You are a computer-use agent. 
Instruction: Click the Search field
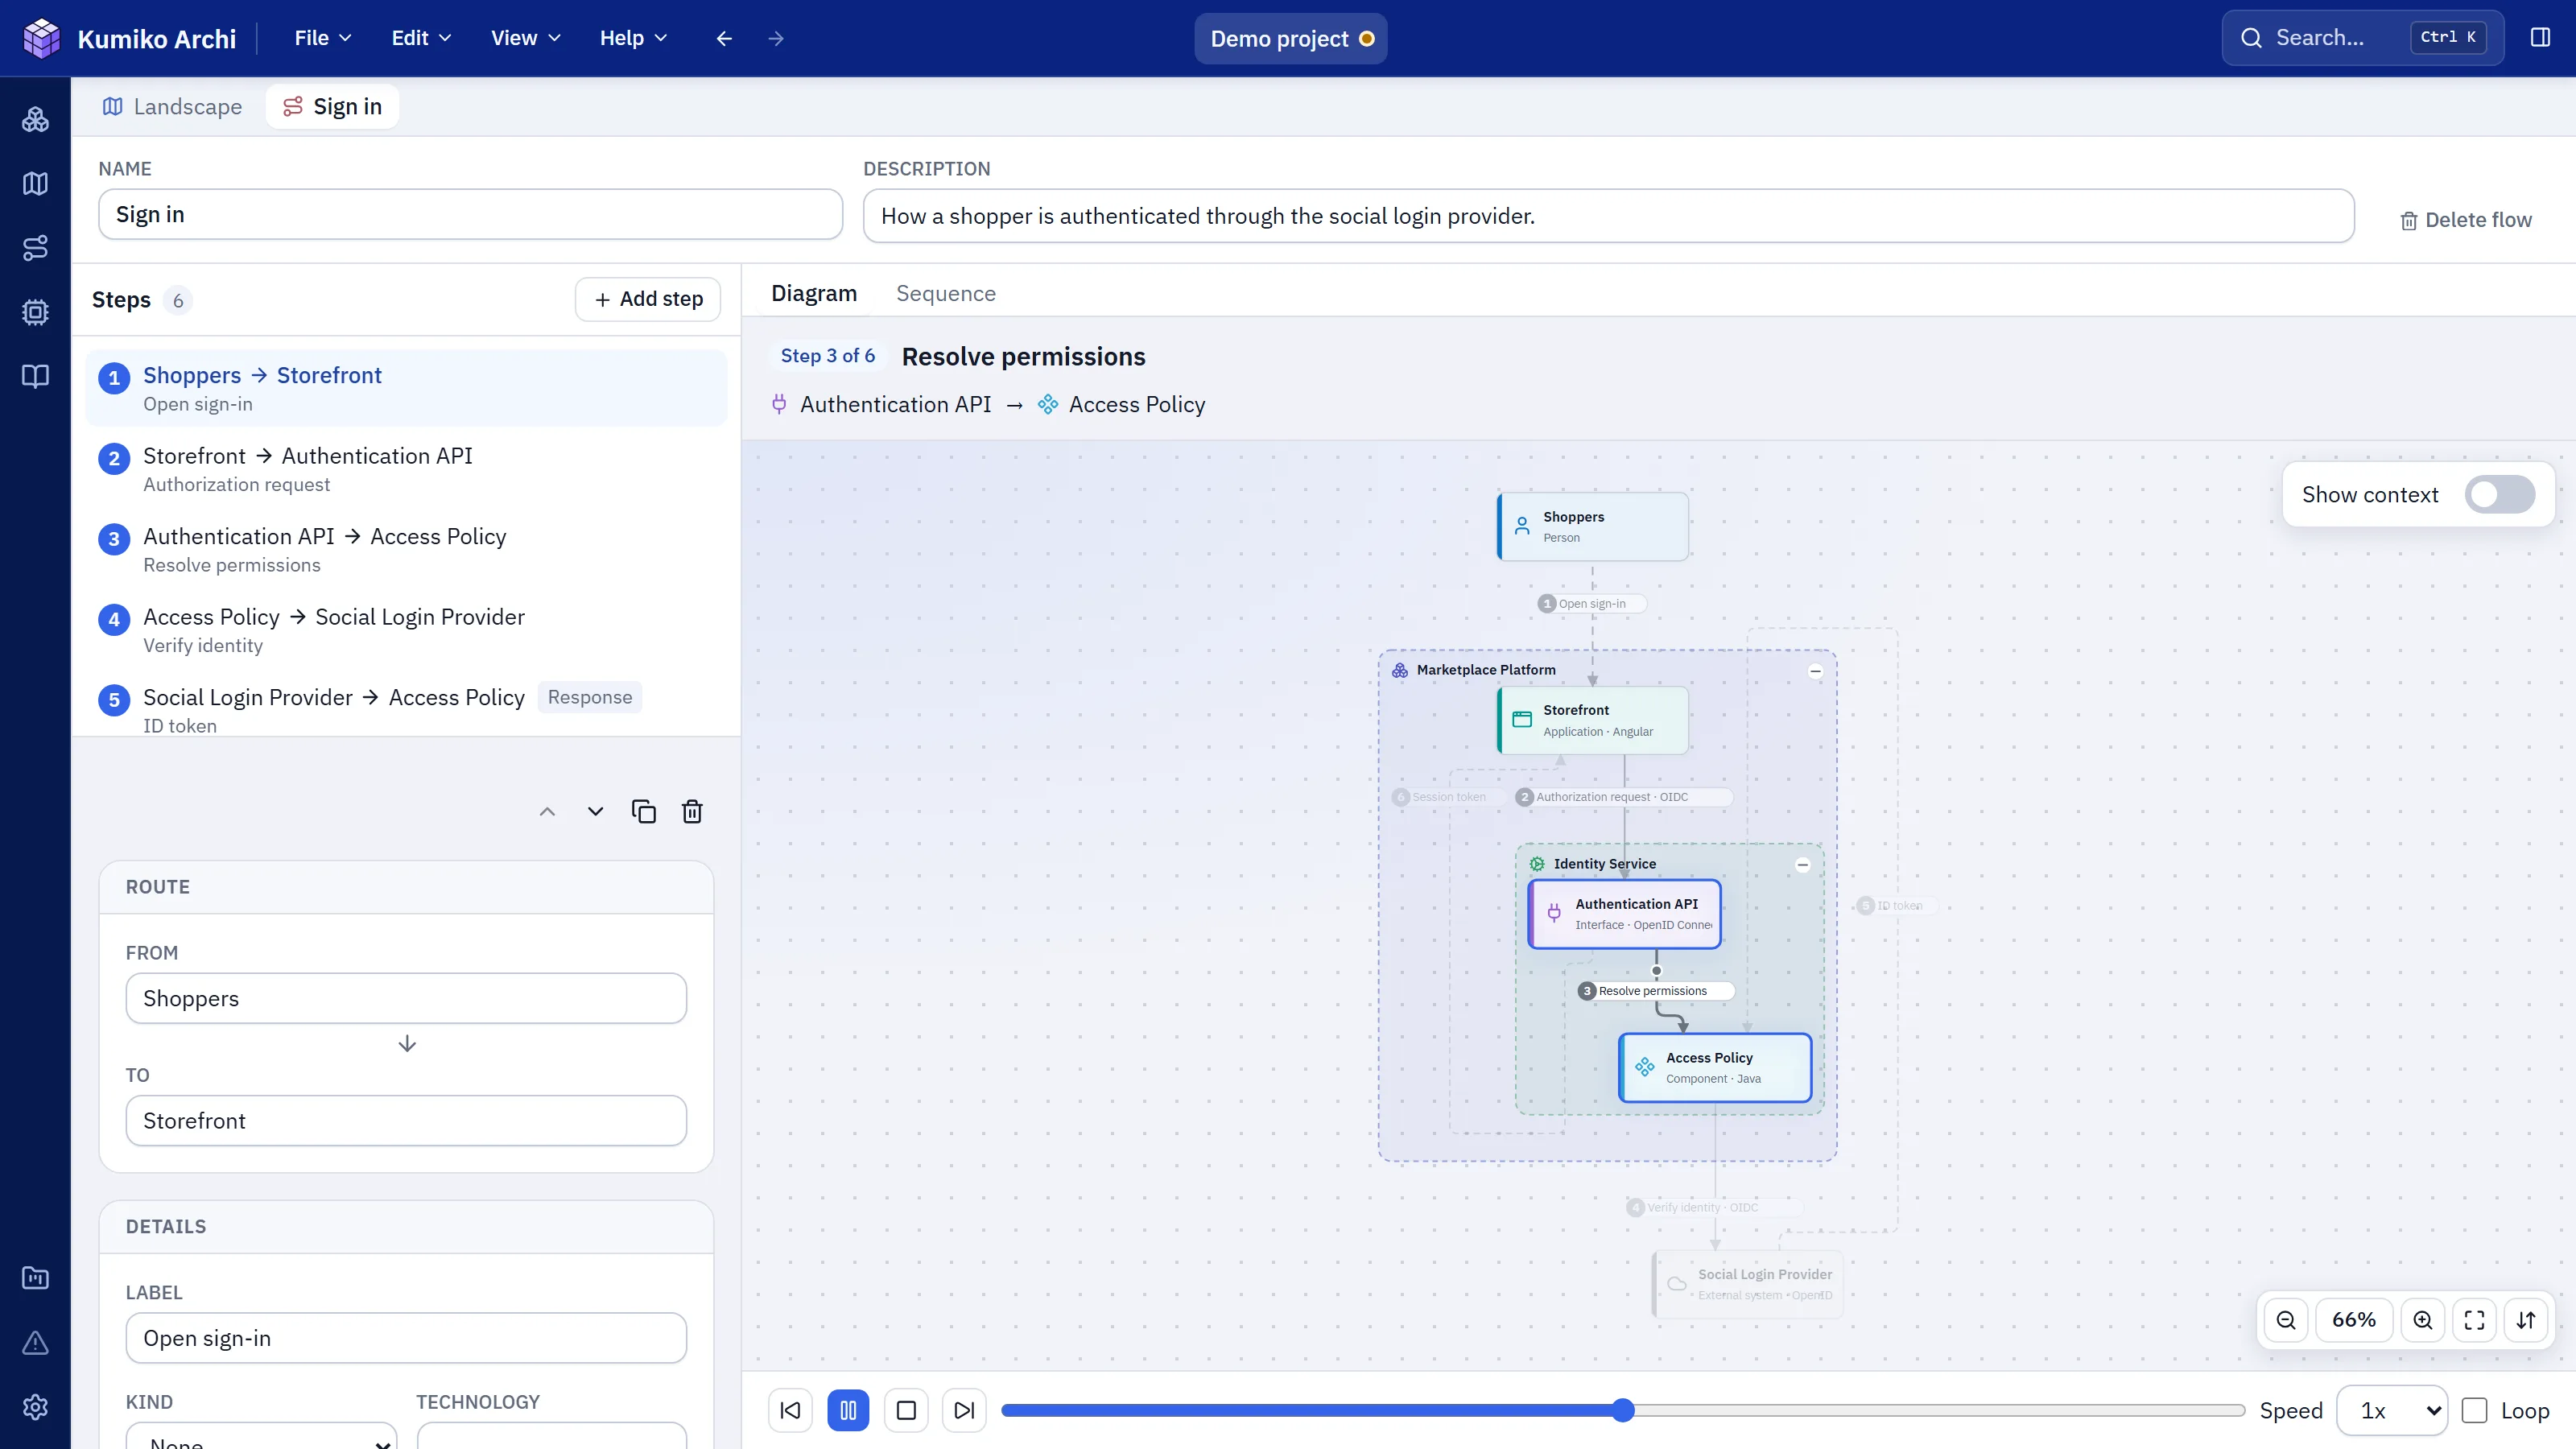[2363, 38]
